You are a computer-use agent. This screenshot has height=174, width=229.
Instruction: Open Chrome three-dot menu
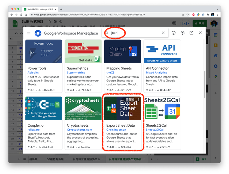[x=218, y=15]
